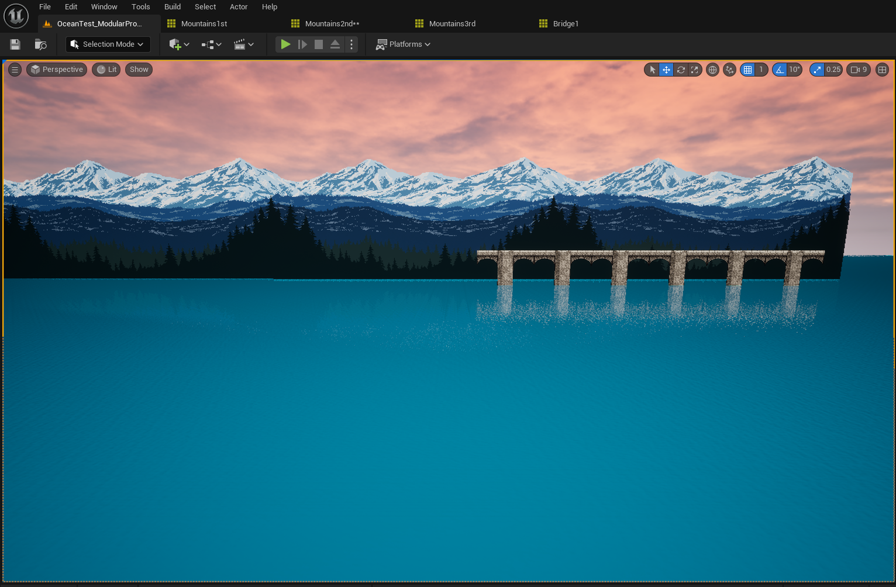Click the Unreal Engine logo icon

(x=16, y=16)
